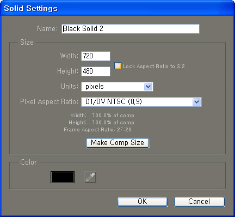The width and height of the screenshot is (235, 217).
Task: Enable Lock Aspect Ratio to 3:2 checkbox
Action: 117,66
